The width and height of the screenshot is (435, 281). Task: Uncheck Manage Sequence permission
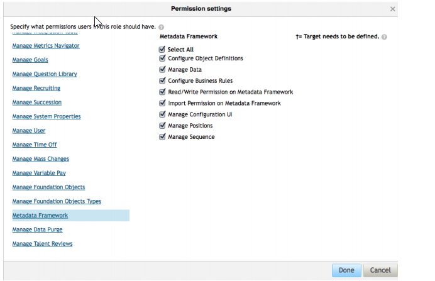[162, 137]
